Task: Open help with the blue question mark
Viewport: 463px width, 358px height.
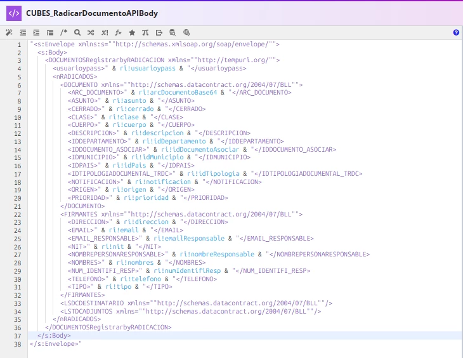Action: pos(456,32)
